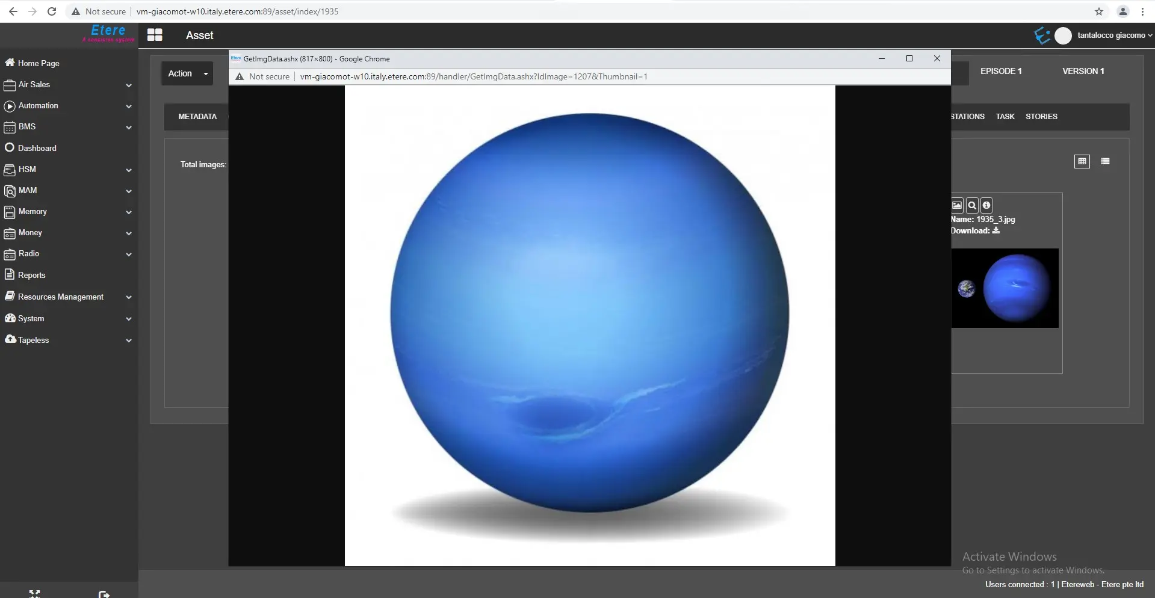Reload the page using browser refresh icon
The image size is (1155, 598).
point(52,11)
